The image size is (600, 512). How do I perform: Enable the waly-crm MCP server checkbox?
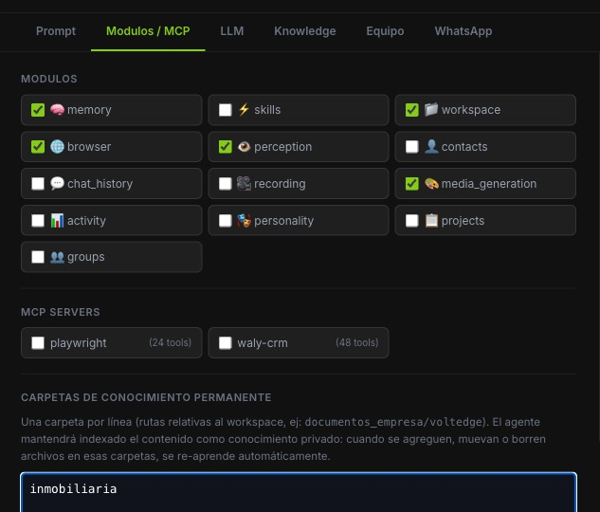coord(225,343)
